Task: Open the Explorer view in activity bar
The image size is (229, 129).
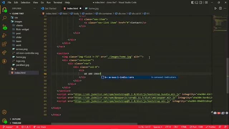Action: (x=4, y=10)
